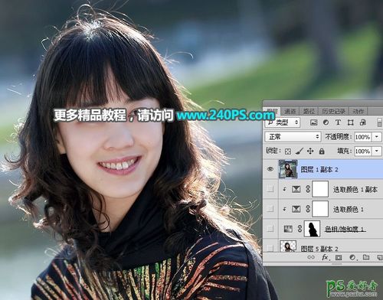The image size is (383, 300).
Task: Switch to 动作 actions tab
Action: coord(358,111)
